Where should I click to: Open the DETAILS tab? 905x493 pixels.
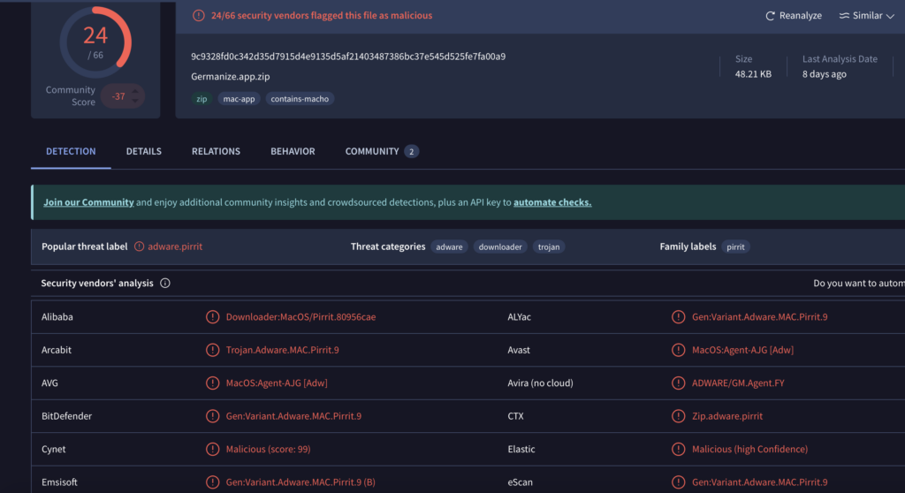(x=144, y=151)
